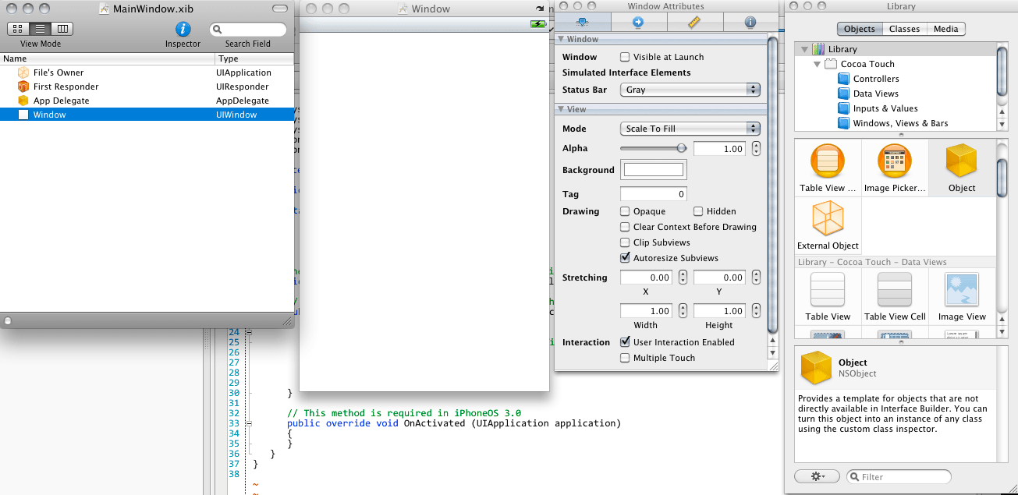Click the Stretching X stepper
The width and height of the screenshot is (1018, 495).
point(683,278)
